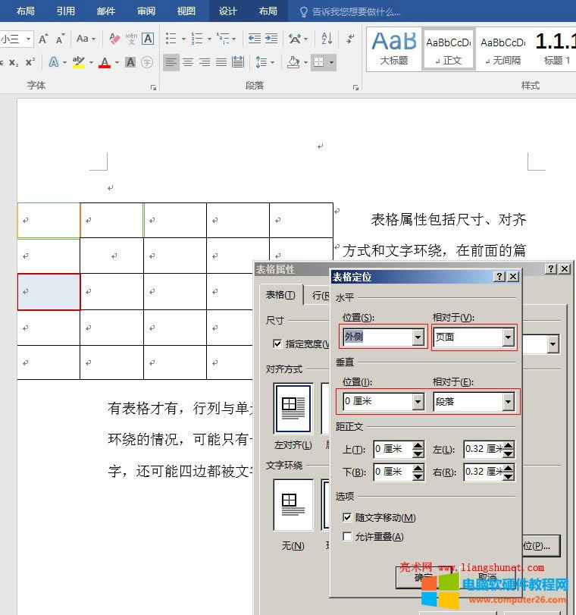Enable 允许重叠 checkbox
Screen dimensions: 576x615
click(348, 537)
